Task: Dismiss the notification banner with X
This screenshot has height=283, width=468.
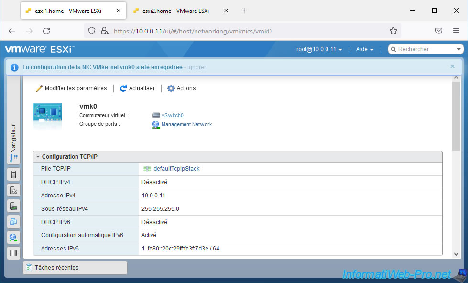Action: point(453,66)
